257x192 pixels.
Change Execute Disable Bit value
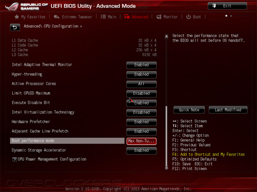[x=141, y=103]
